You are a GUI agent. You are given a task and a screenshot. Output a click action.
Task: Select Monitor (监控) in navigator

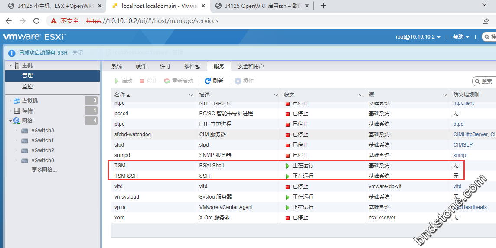52,87
